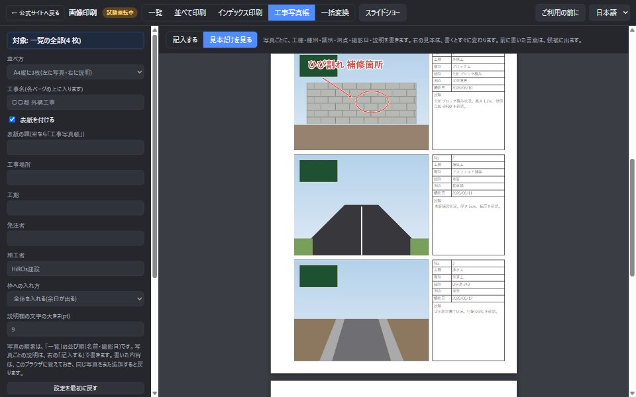Click the アスファルト舗装 cell in the second table
The height and width of the screenshot is (397, 636).
click(x=478, y=172)
